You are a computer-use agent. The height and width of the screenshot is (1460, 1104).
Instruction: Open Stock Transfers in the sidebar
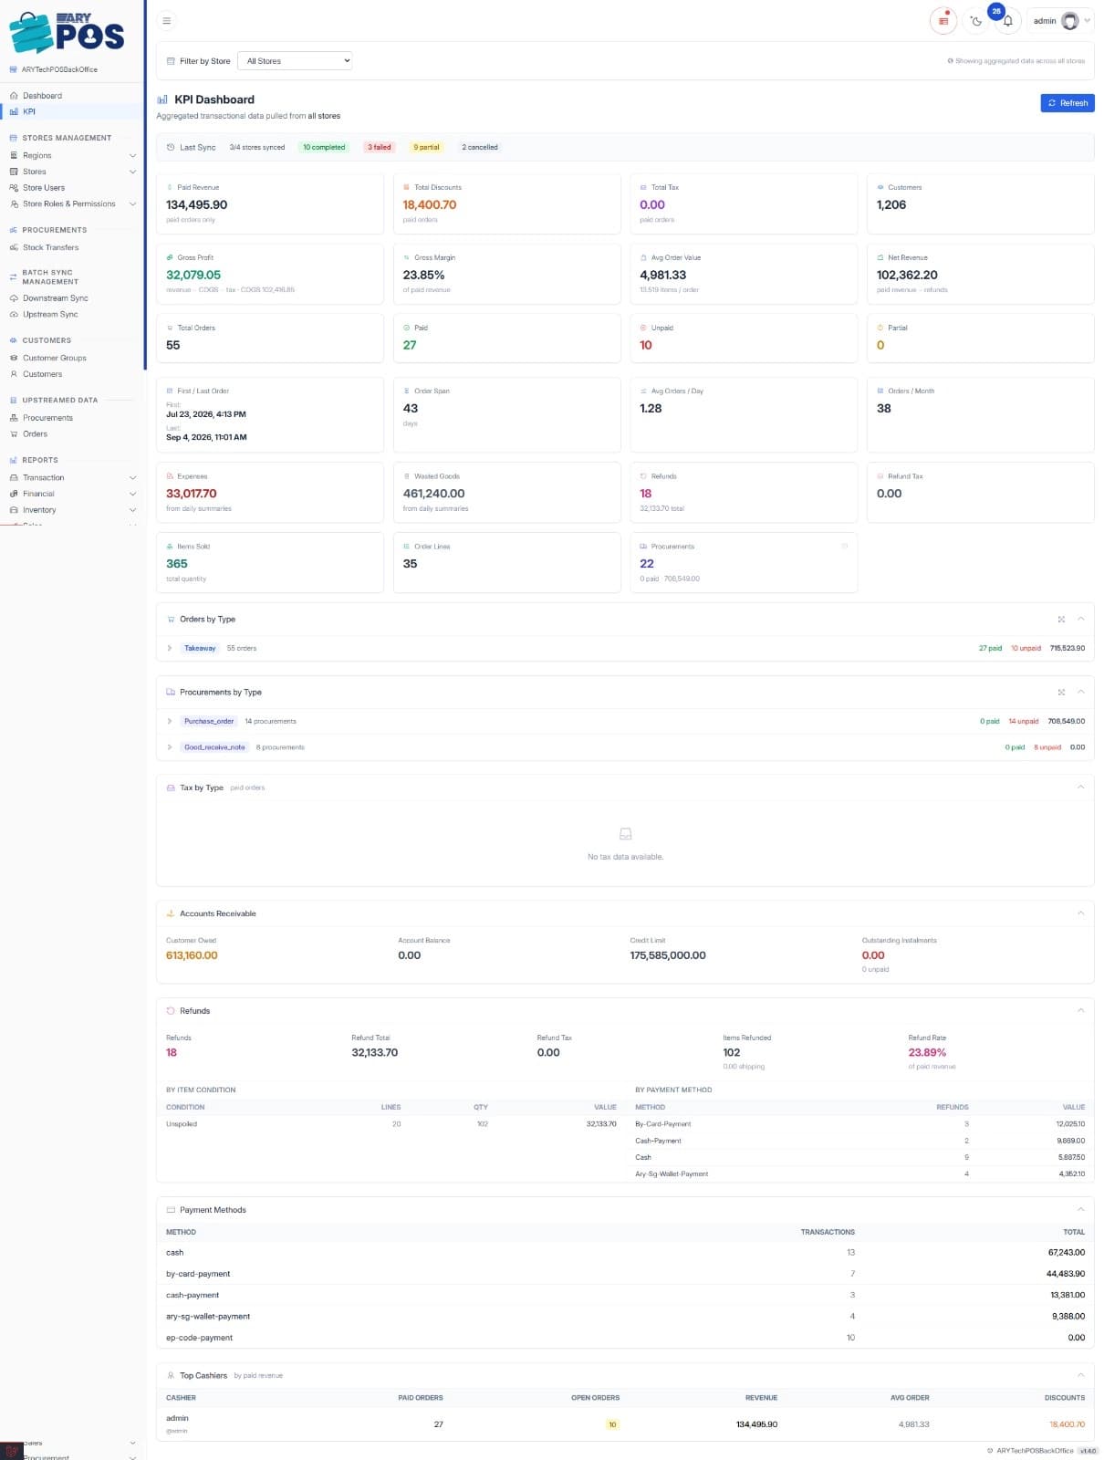coord(50,247)
